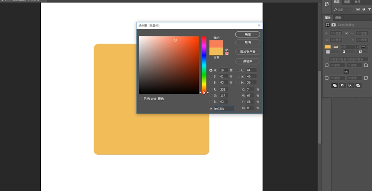Open the stroke width dropdown arrow

coord(358,47)
